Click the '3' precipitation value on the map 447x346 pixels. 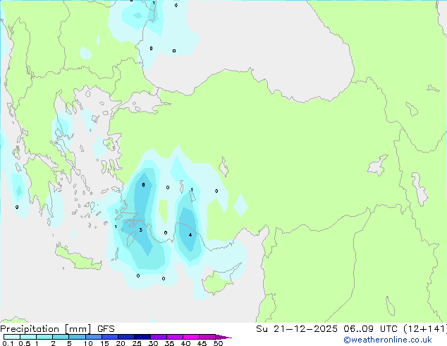pos(141,229)
